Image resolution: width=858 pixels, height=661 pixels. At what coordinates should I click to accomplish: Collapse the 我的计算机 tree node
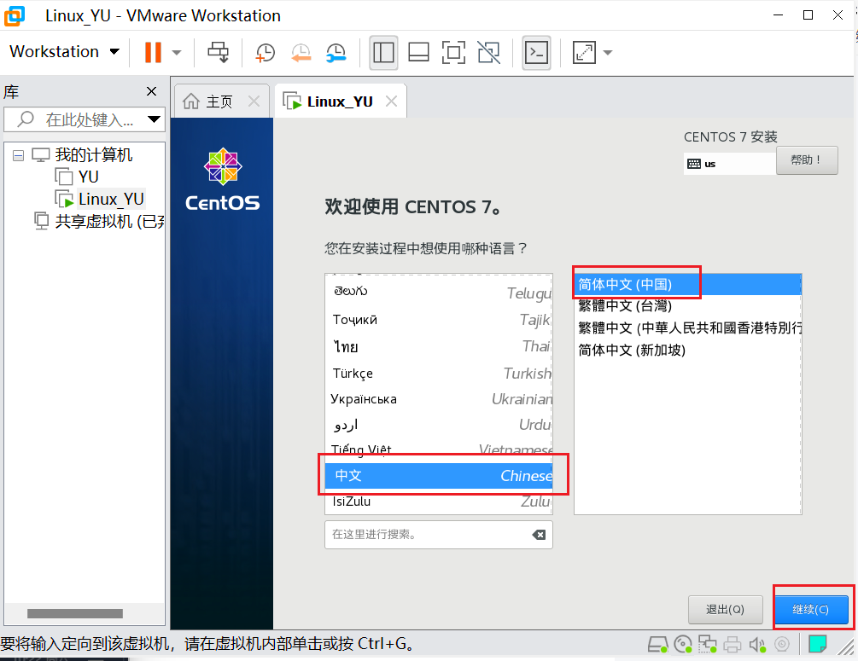coord(18,155)
